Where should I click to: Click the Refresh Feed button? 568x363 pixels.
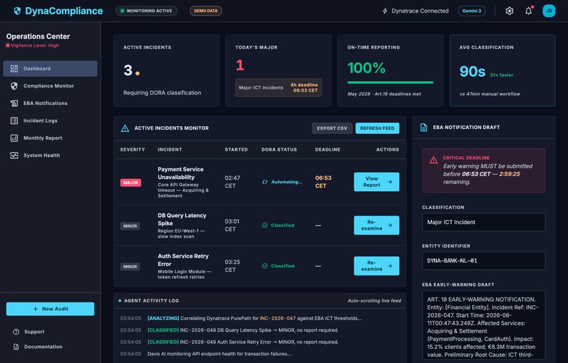(377, 128)
